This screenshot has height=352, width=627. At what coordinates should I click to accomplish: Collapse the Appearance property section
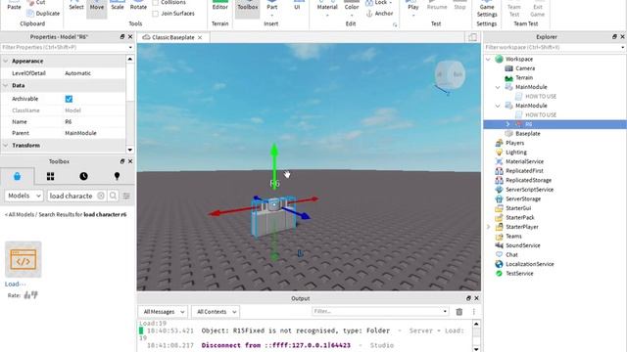coord(6,61)
